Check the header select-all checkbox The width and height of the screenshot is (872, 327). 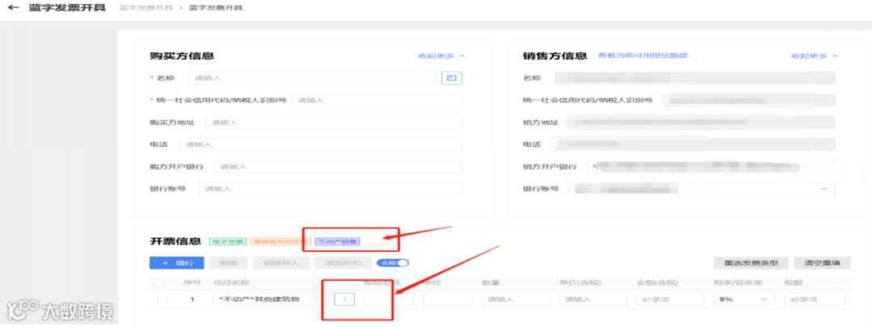160,283
